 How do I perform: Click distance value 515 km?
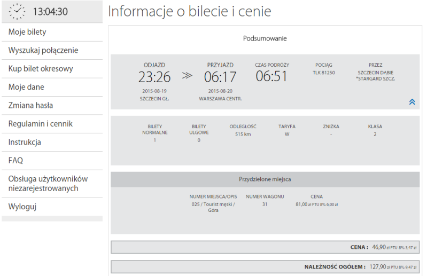tap(243, 134)
